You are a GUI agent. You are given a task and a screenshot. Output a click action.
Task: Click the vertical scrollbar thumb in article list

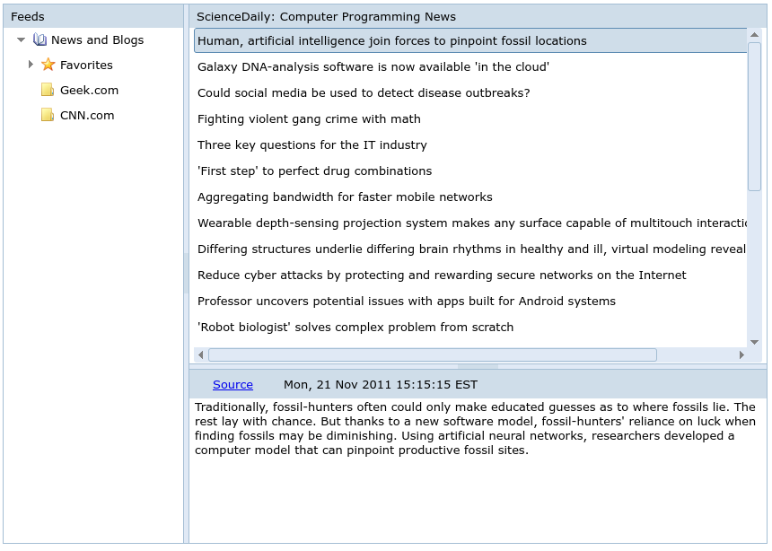click(x=754, y=115)
